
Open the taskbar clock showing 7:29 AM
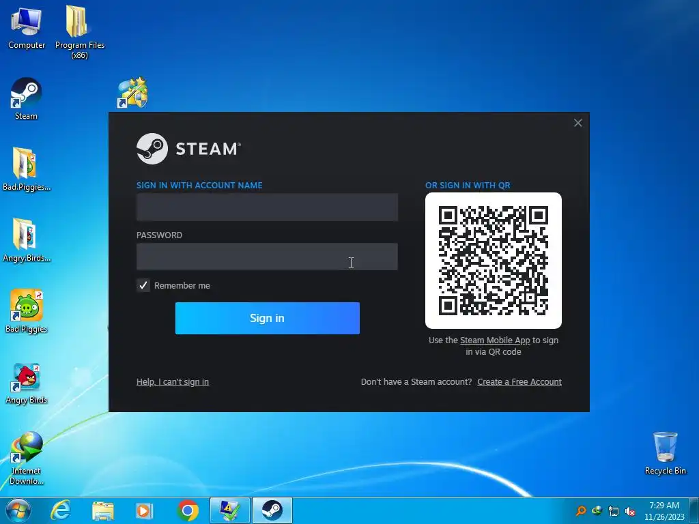[x=664, y=511]
